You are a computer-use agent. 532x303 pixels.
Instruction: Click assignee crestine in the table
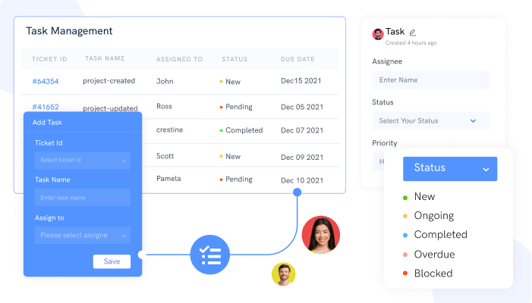170,130
